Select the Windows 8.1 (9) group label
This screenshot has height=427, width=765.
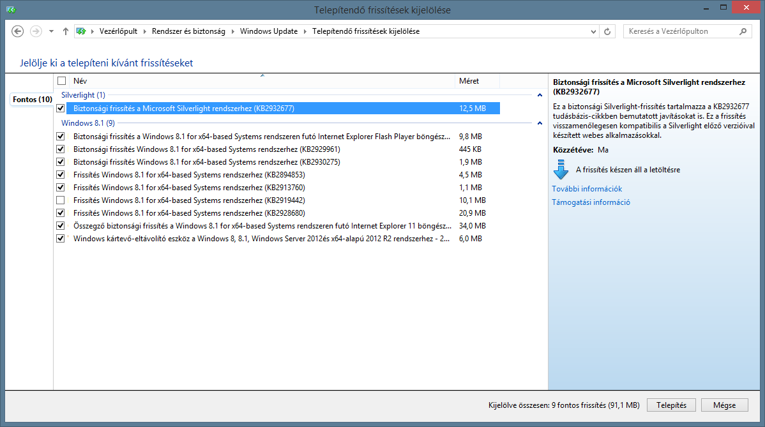tap(88, 123)
